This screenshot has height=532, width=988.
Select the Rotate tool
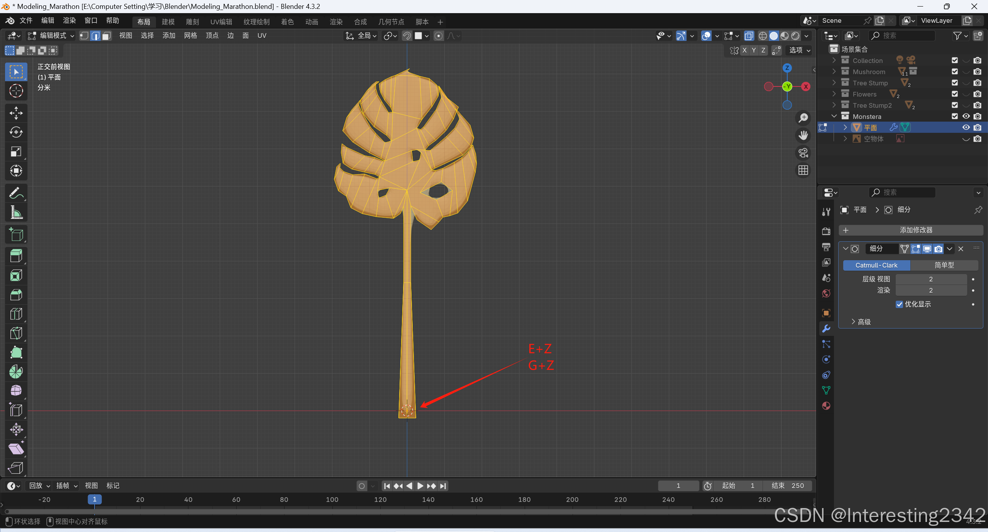point(16,132)
